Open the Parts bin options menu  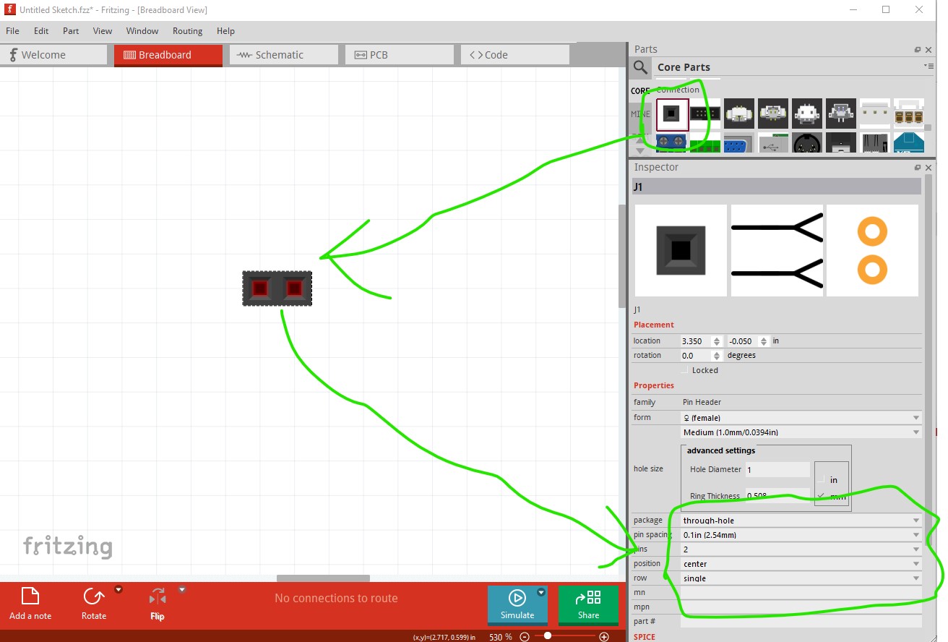[928, 67]
